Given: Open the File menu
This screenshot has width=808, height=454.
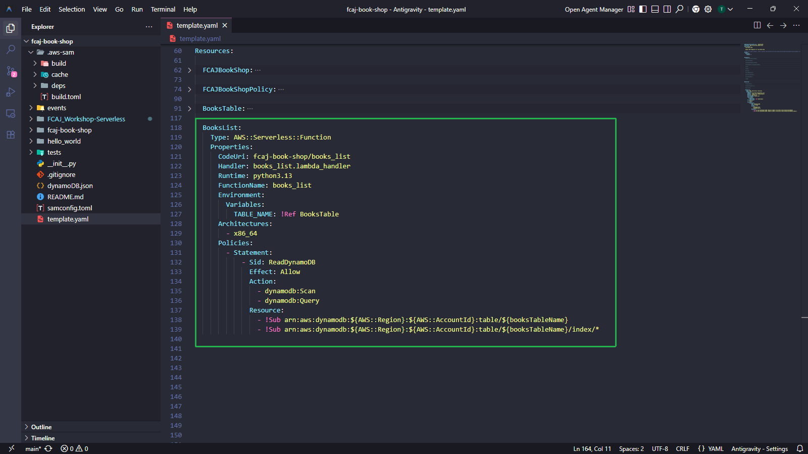Looking at the screenshot, I should 27,9.
